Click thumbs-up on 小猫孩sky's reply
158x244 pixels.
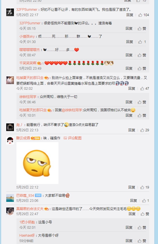(x=142, y=42)
